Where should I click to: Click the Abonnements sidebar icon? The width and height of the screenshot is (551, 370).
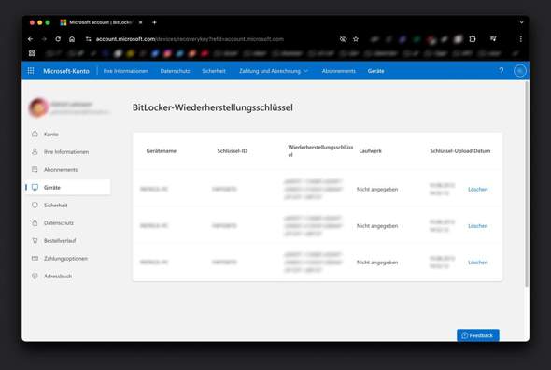(x=35, y=169)
